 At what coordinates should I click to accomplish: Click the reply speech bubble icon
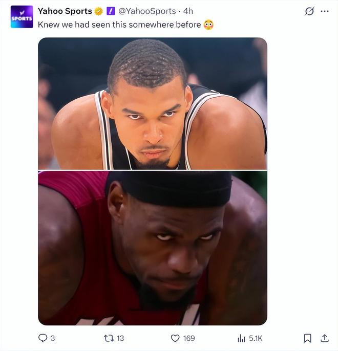pyautogui.click(x=43, y=338)
